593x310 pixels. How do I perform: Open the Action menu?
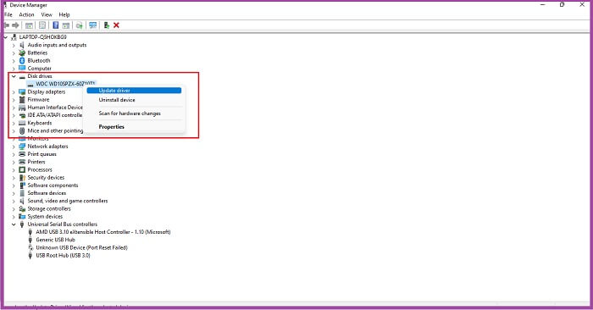tap(26, 14)
